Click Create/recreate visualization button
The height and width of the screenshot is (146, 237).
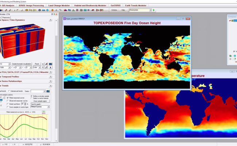pyautogui.click(x=22, y=64)
